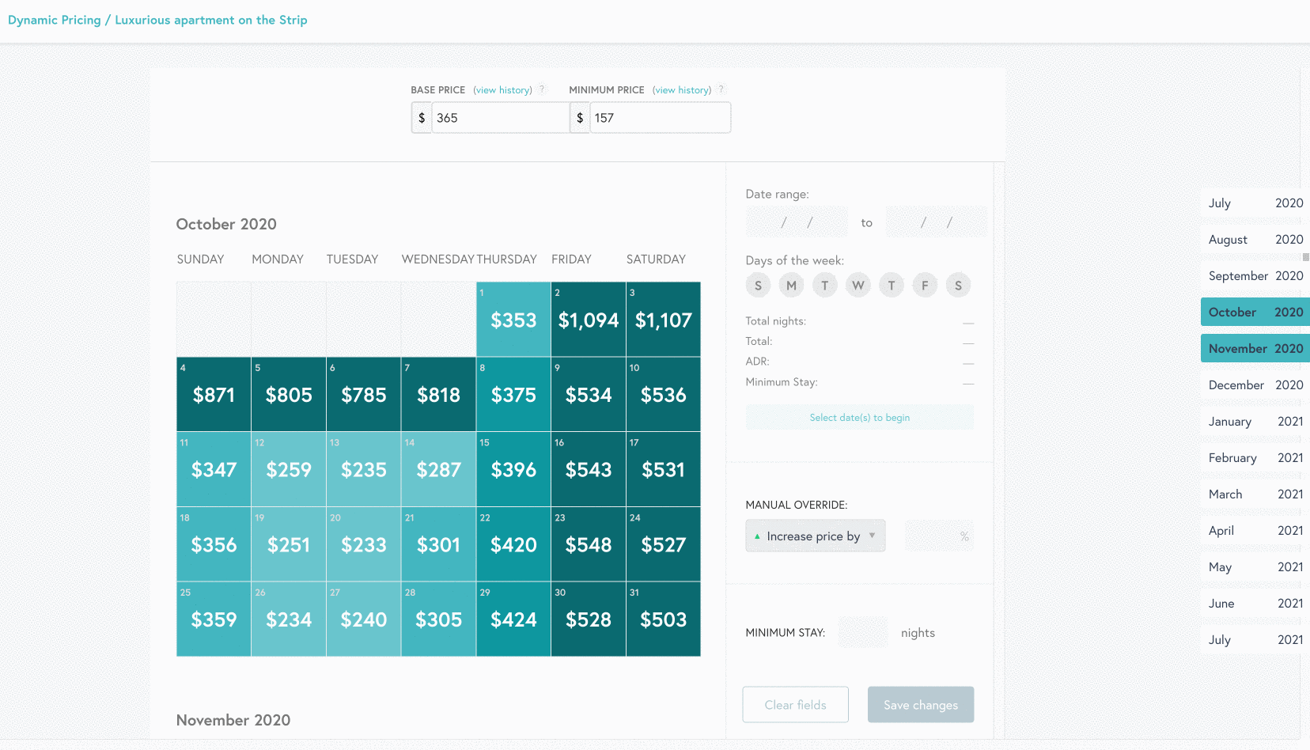Viewport: 1310px width, 750px height.
Task: Click the manual override percent field
Action: 939,536
